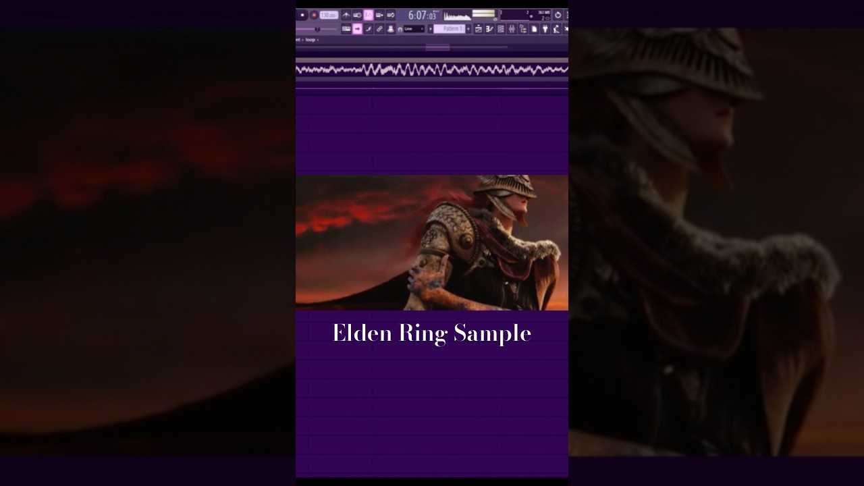The image size is (864, 486).
Task: Click the 'Elden Ring Sample' caption text
Action: (x=432, y=333)
